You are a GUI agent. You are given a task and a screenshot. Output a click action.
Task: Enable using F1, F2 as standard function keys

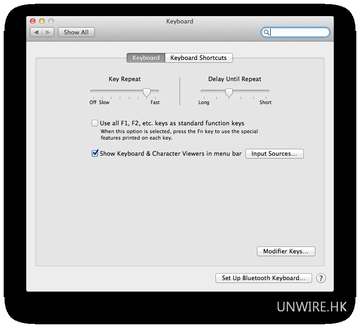(x=95, y=123)
